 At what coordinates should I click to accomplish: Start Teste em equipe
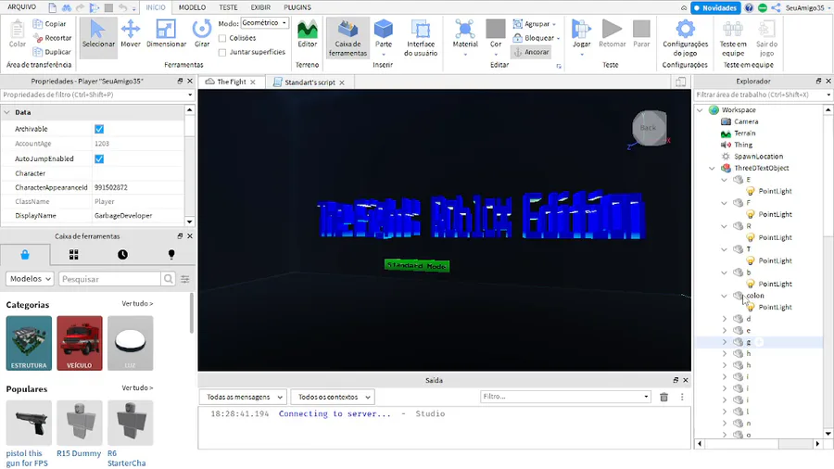click(733, 38)
